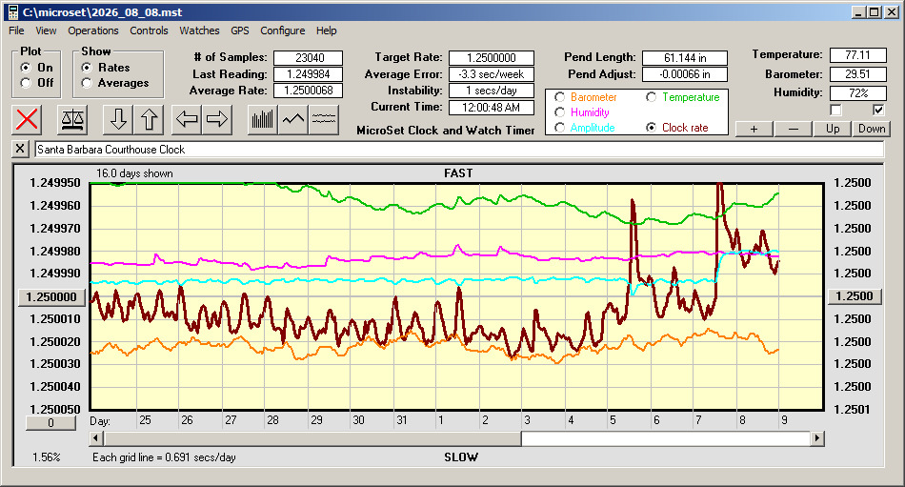This screenshot has width=905, height=487.
Task: Click the 0 button below the left axis
Action: tap(50, 423)
